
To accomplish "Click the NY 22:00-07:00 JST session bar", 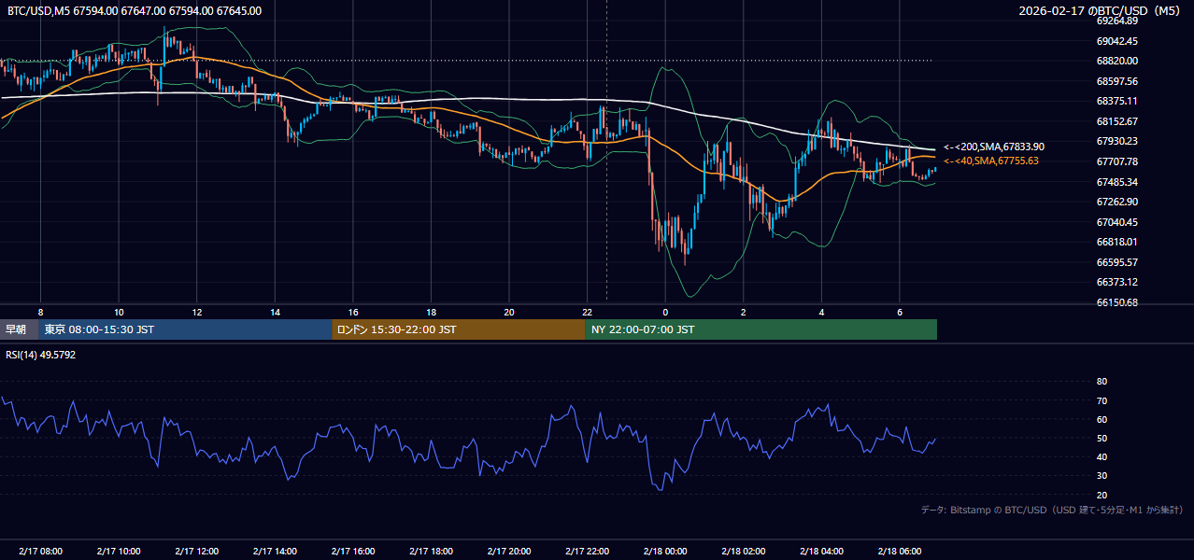I will [x=761, y=329].
